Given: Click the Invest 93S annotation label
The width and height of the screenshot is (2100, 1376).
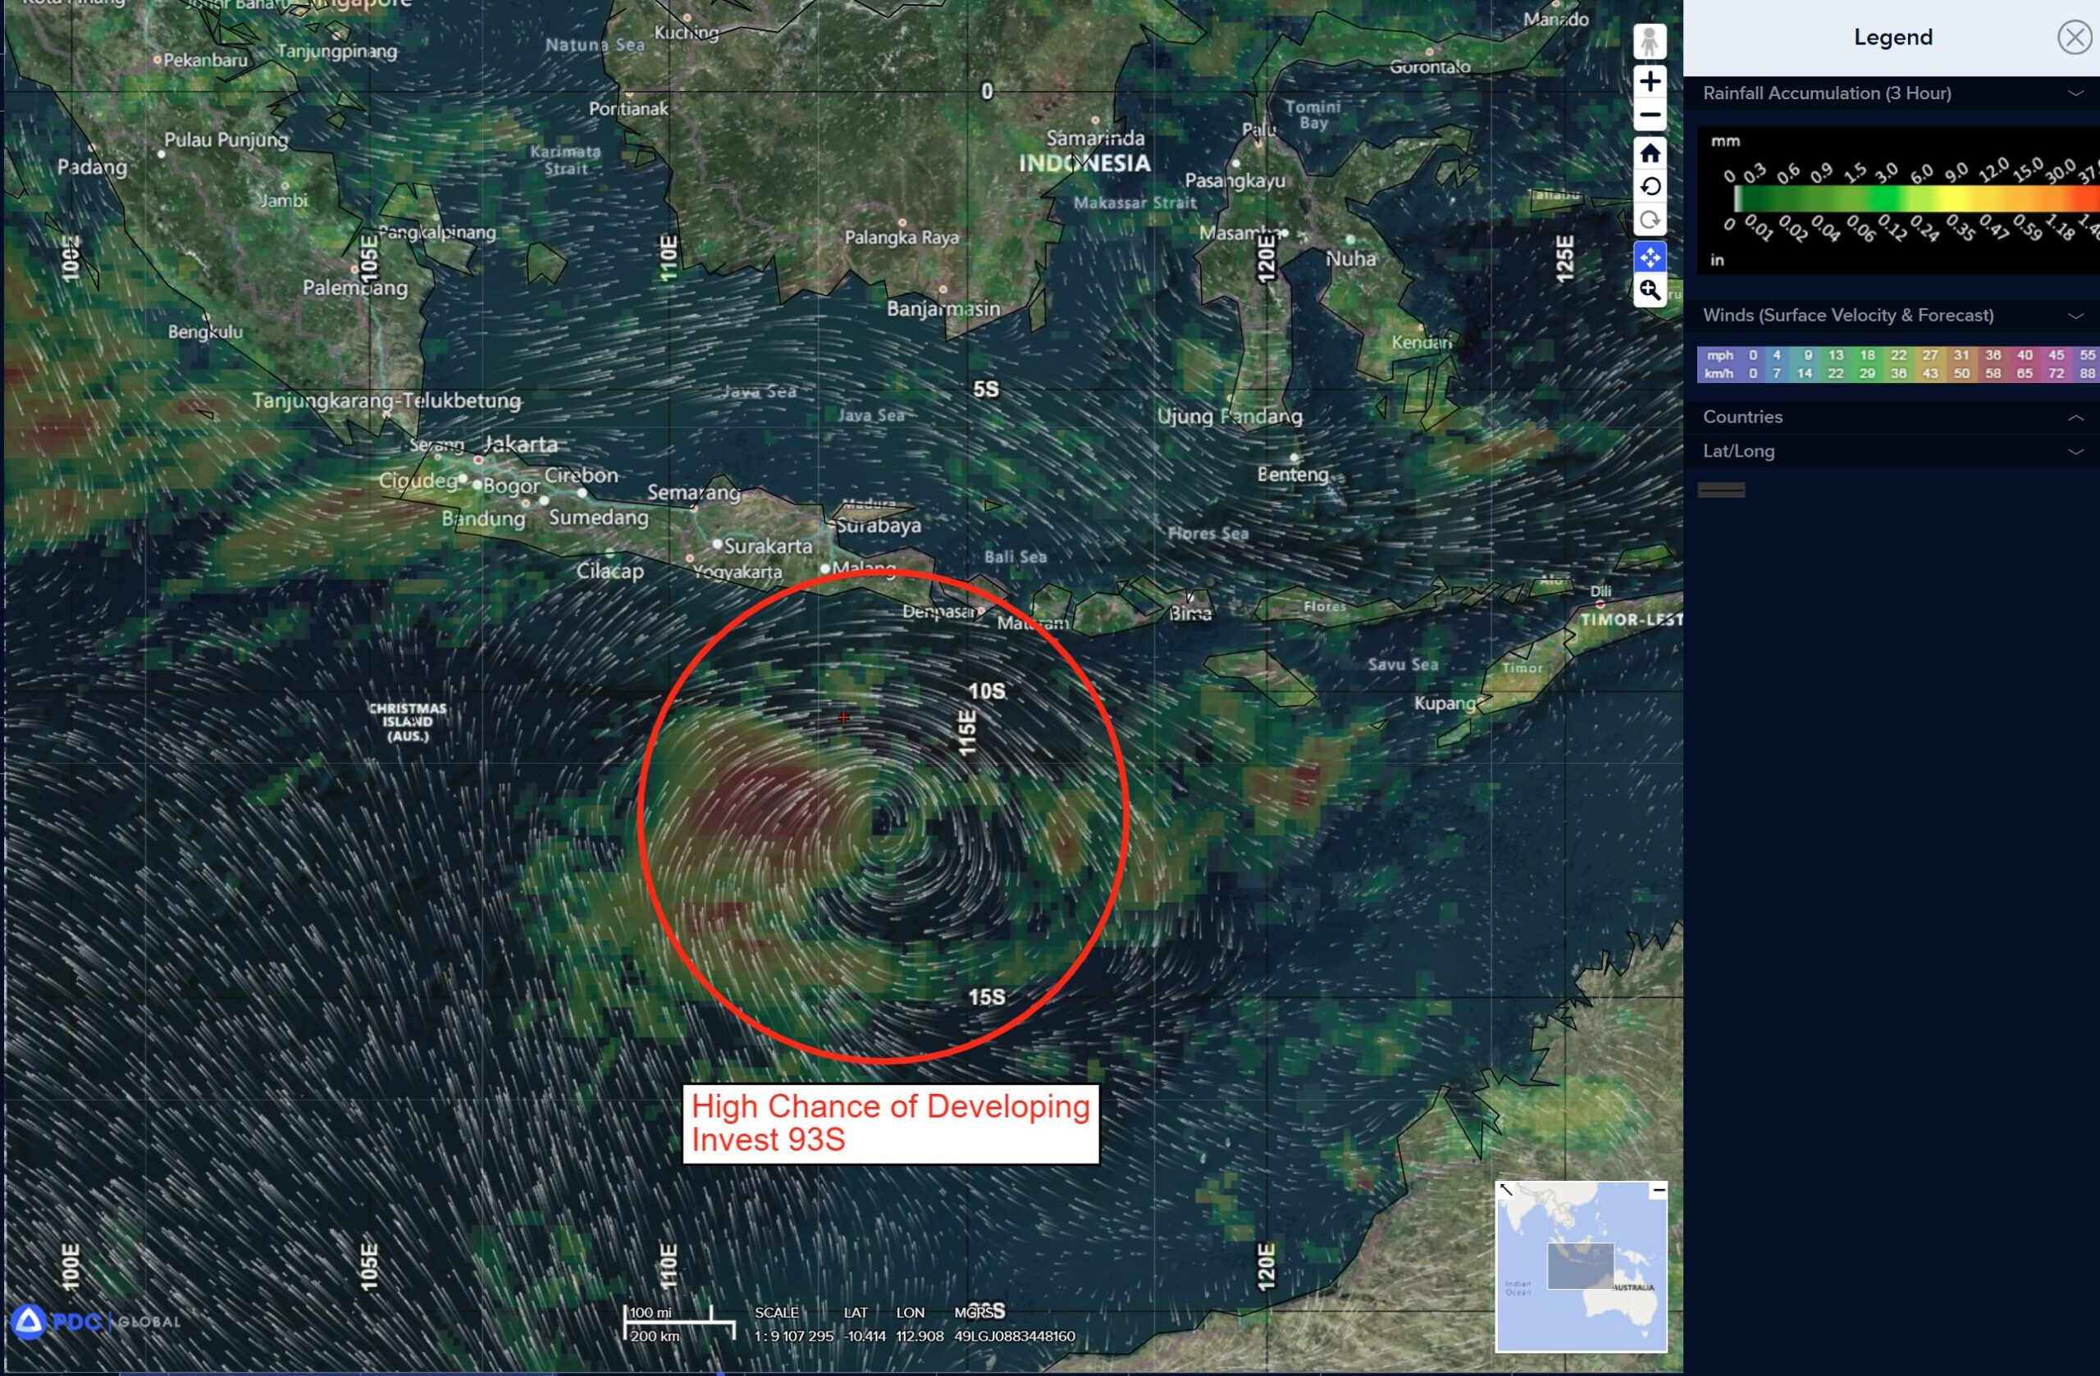Looking at the screenshot, I should click(890, 1123).
